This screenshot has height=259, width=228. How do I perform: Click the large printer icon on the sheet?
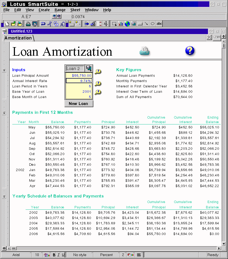pyautogui.click(x=144, y=51)
